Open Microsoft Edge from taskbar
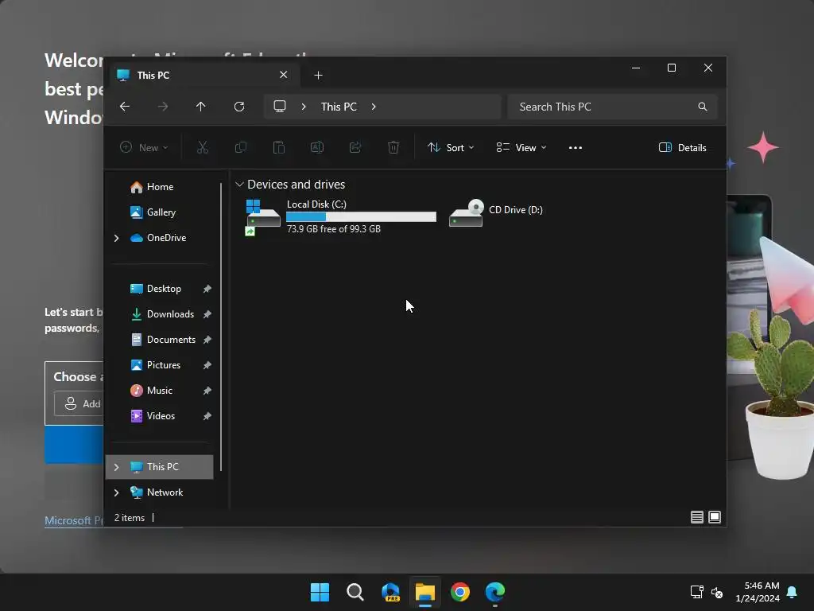814x611 pixels. [495, 592]
